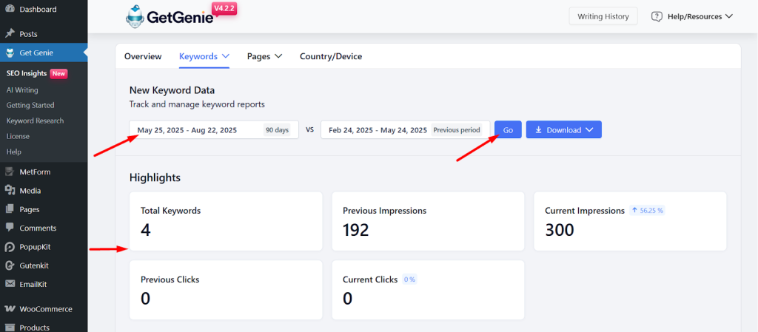This screenshot has width=758, height=332.
Task: Click the Get Genie robot icon in the sidebar
Action: point(10,53)
